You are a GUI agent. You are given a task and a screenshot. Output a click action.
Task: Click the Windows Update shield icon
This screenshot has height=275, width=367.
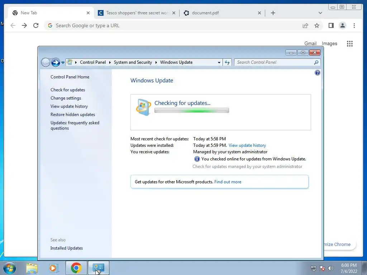[143, 107]
